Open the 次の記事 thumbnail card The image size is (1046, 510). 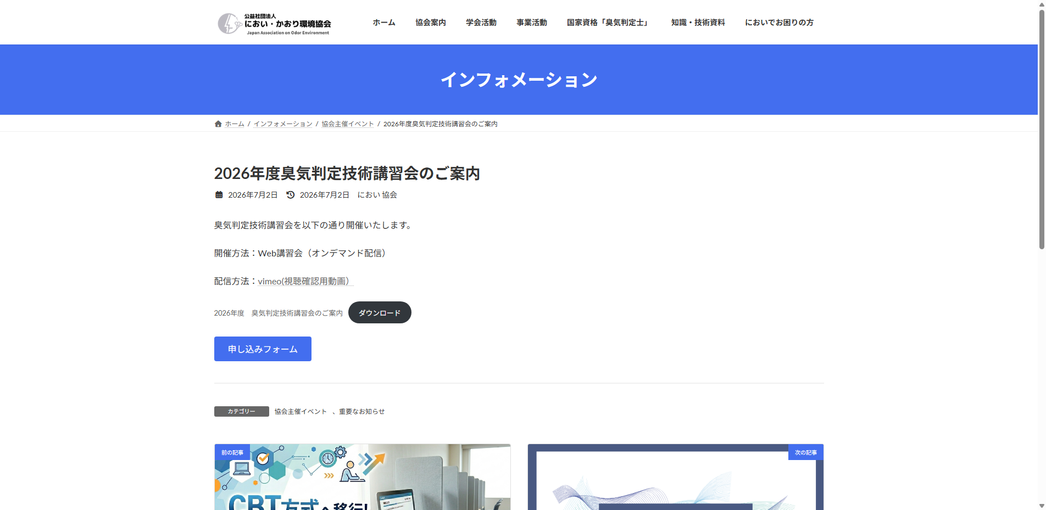[676, 477]
